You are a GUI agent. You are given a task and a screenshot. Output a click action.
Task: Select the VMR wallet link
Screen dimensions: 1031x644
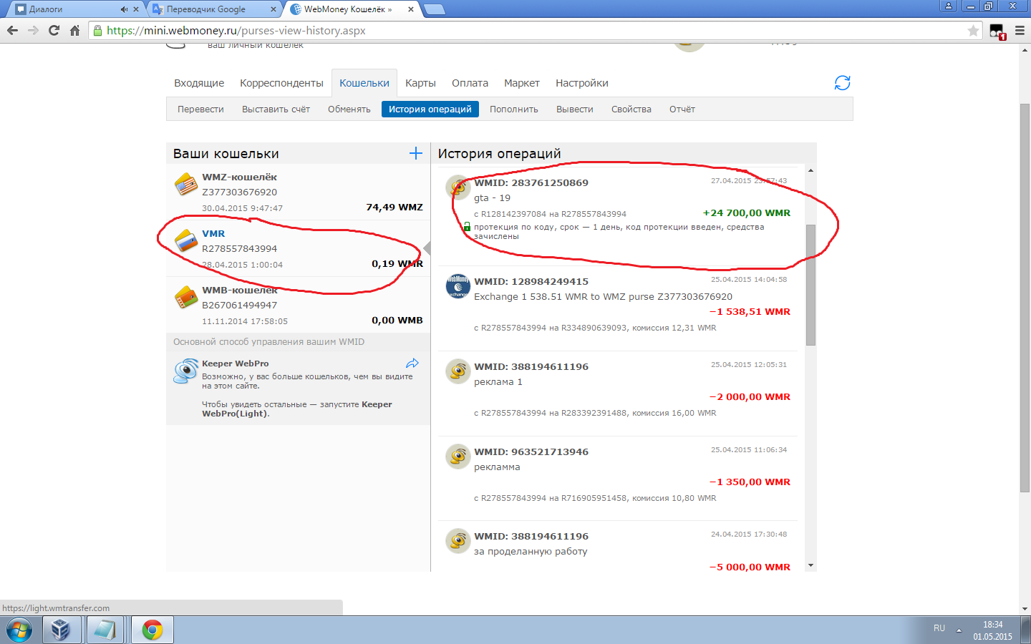pos(213,233)
